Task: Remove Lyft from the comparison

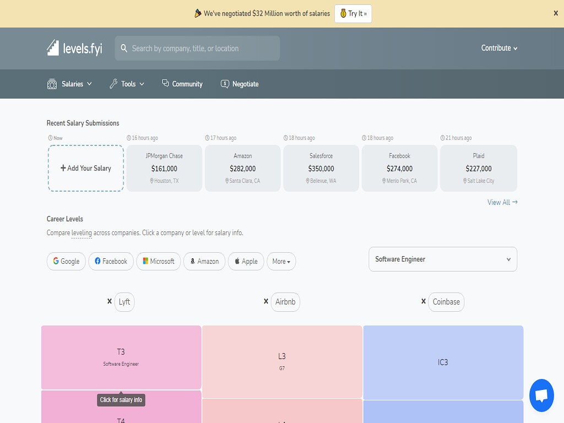Action: [110, 301]
